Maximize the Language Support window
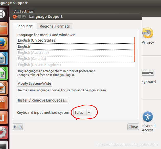The image size is (161, 149). (24, 17)
